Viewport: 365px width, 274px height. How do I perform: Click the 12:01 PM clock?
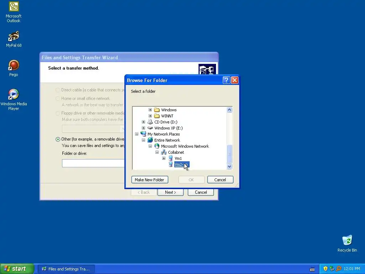coord(351,269)
